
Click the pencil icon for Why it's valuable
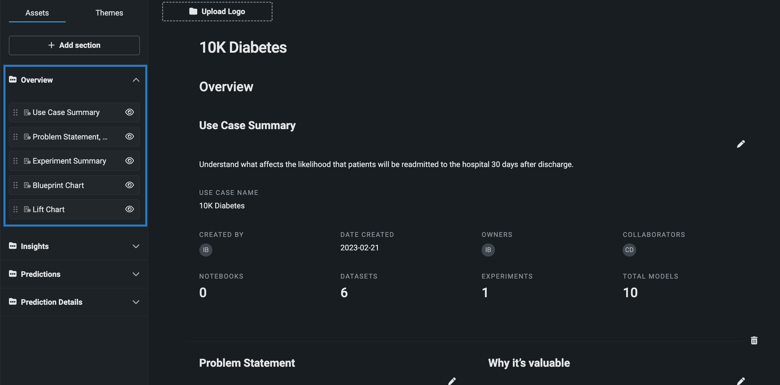[x=741, y=381]
